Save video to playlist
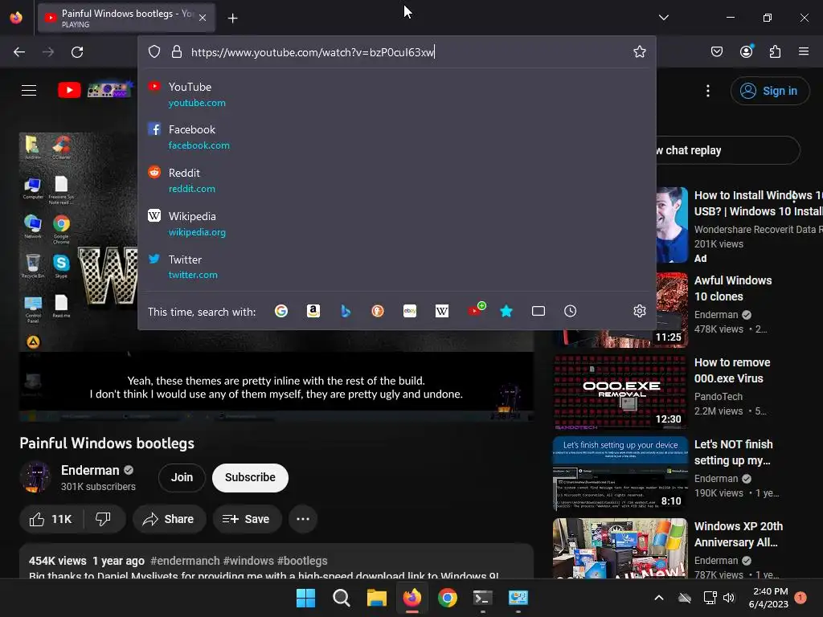Viewport: 823px width, 617px height. tap(247, 519)
